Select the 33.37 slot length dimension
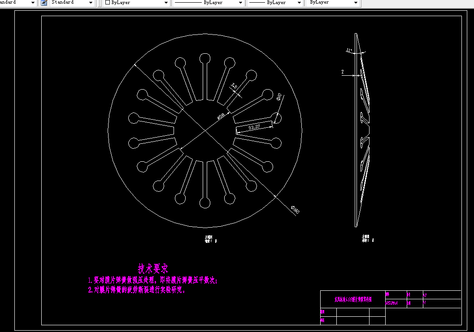This screenshot has width=474, height=332. tap(254, 127)
